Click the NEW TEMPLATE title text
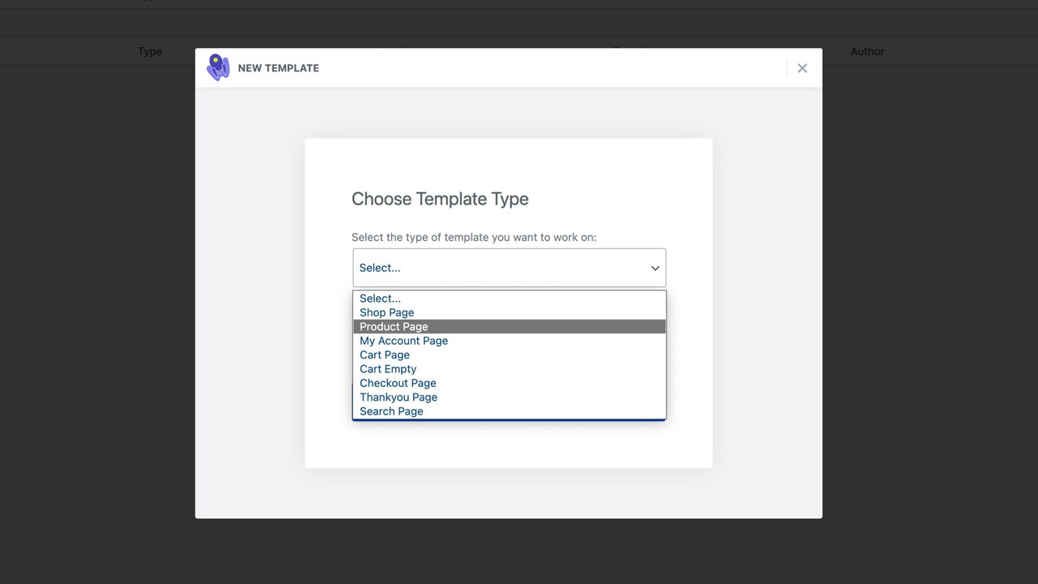Image resolution: width=1038 pixels, height=584 pixels. coord(278,68)
